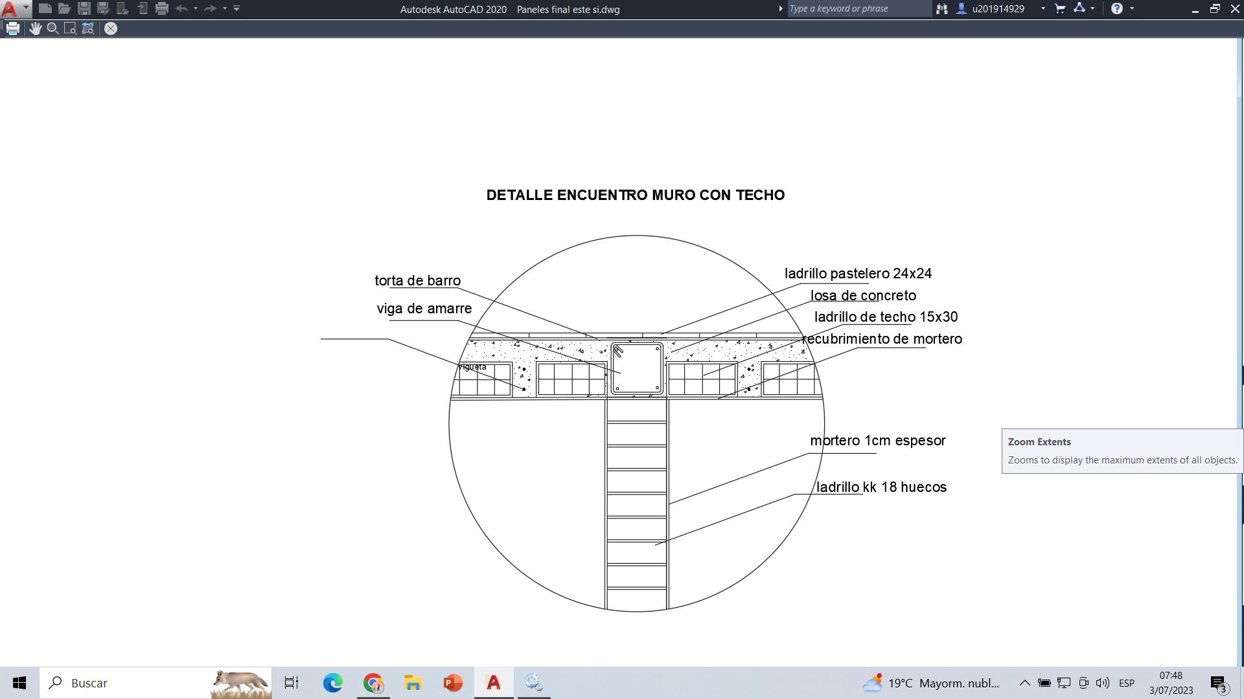The height and width of the screenshot is (699, 1244).
Task: Select the Zoom Window tool
Action: [70, 28]
